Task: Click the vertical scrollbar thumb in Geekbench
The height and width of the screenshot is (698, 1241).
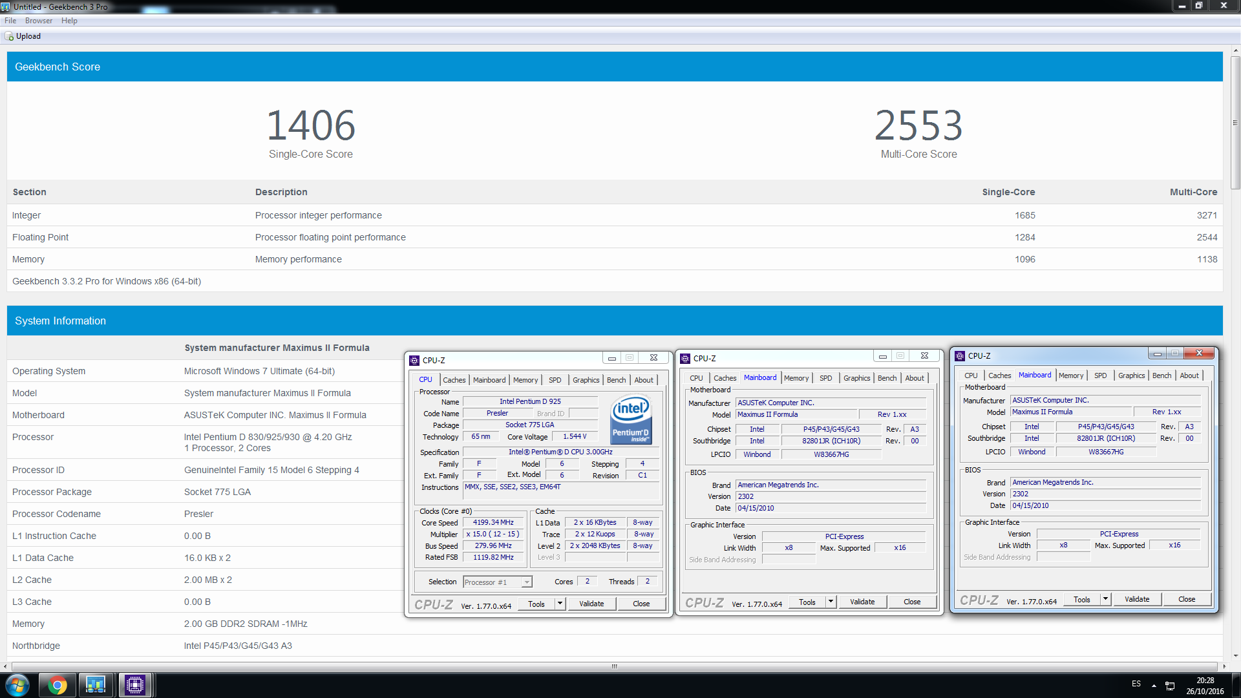Action: 1235,123
